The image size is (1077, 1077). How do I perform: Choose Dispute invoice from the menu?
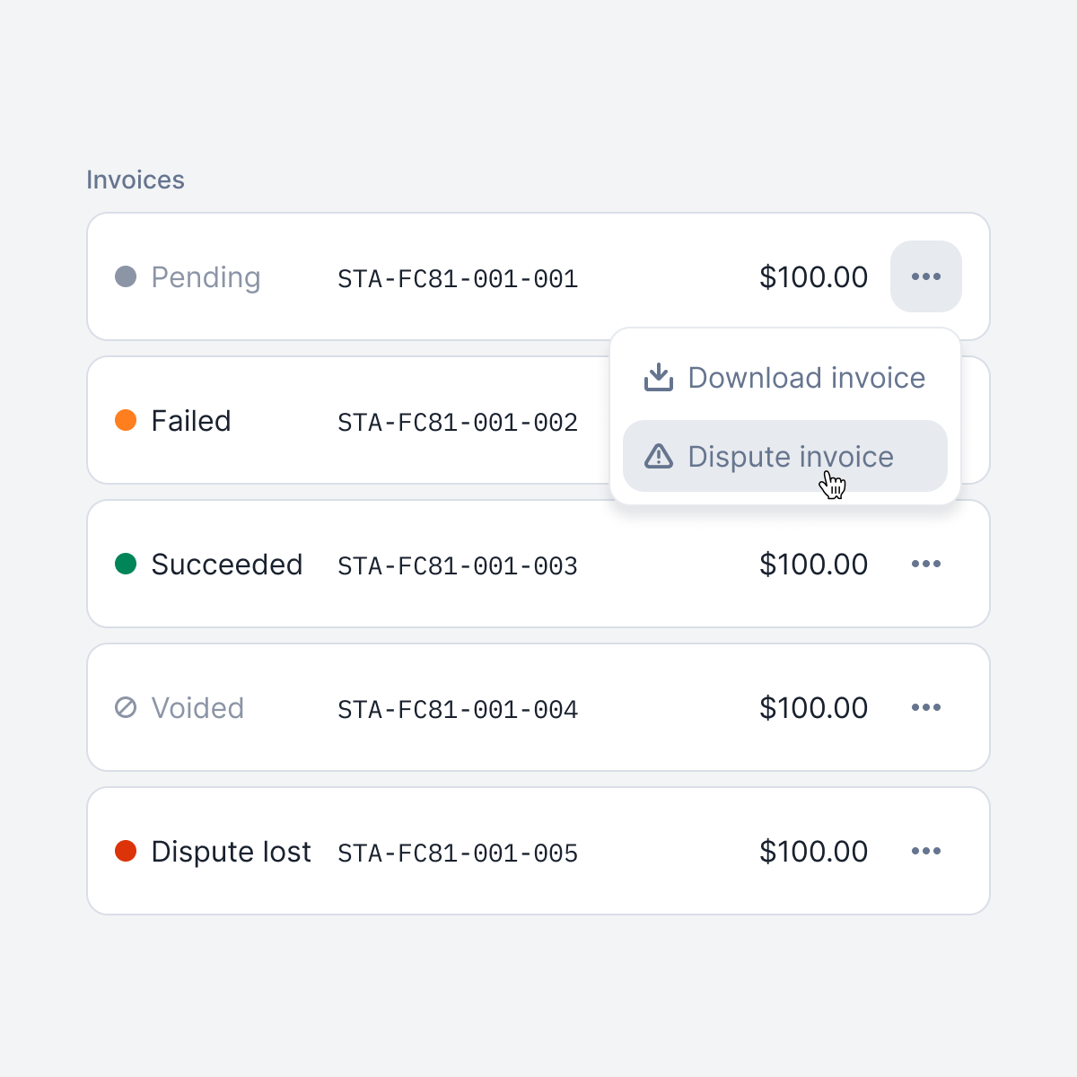coord(785,456)
